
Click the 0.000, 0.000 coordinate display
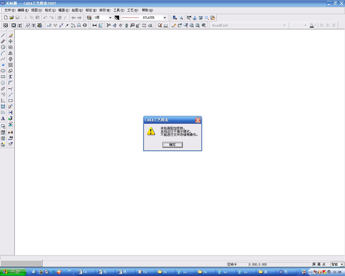pos(280,264)
